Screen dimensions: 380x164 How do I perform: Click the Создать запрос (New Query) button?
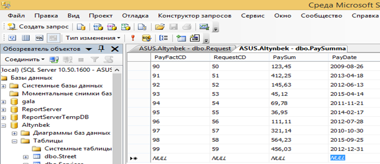[x=38, y=27]
